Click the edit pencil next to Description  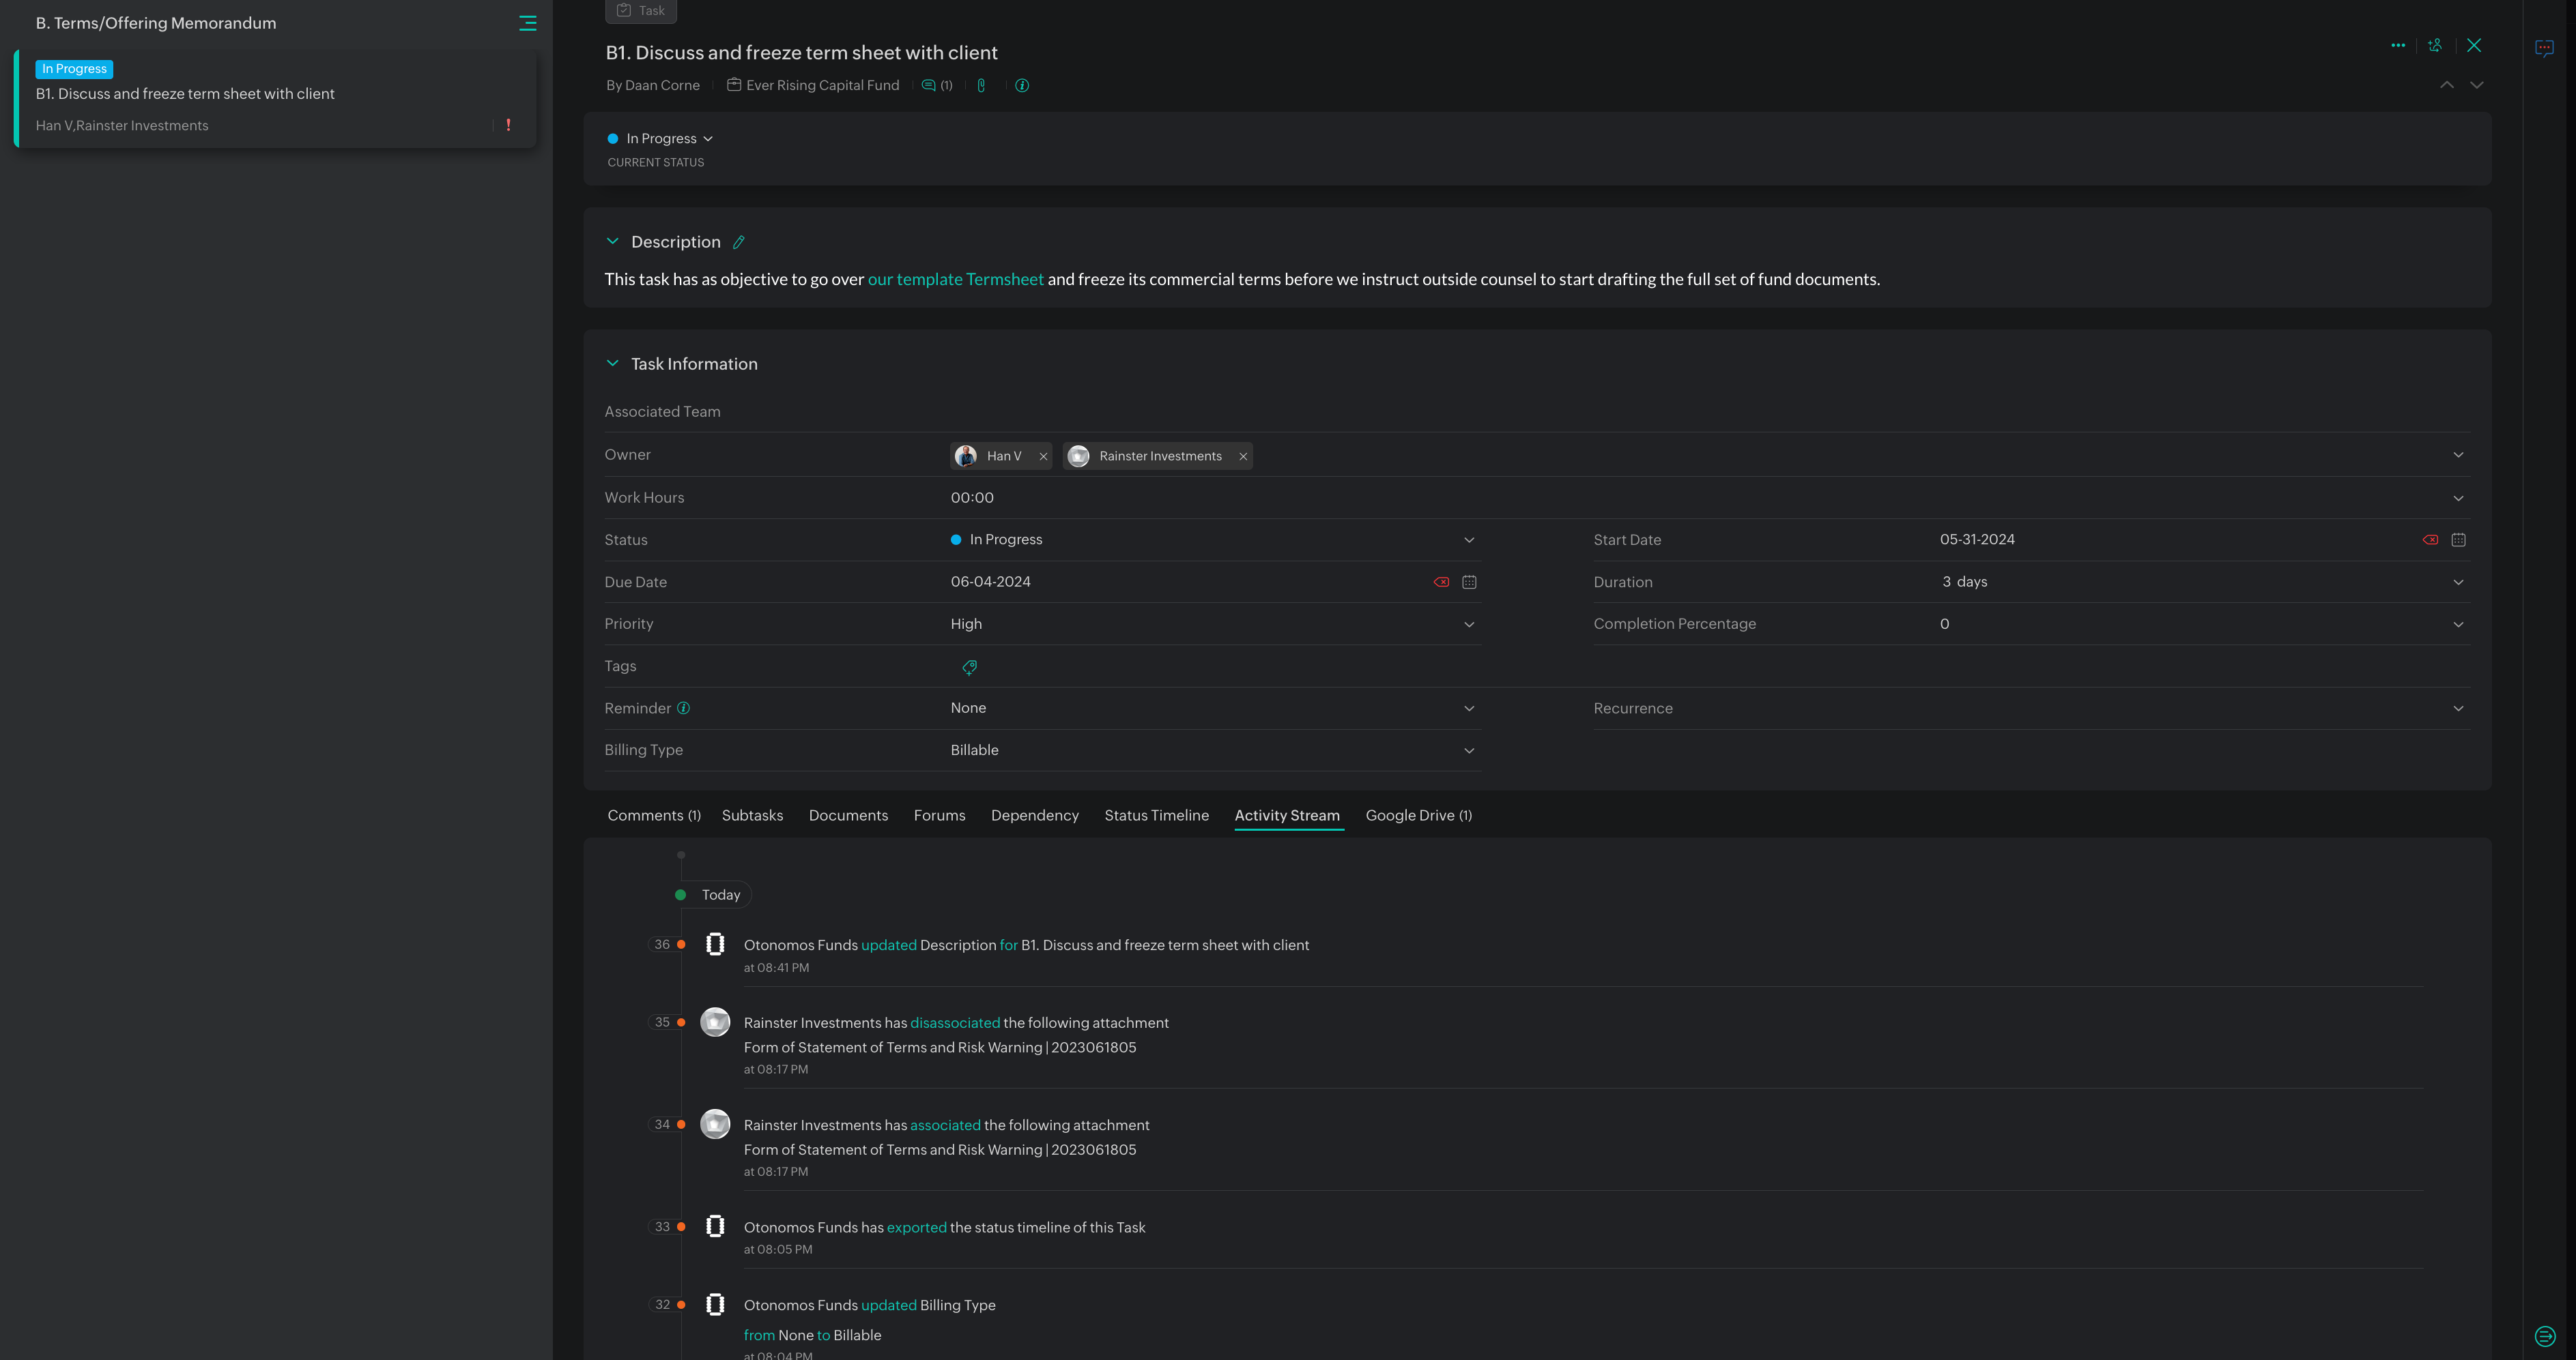click(x=739, y=243)
